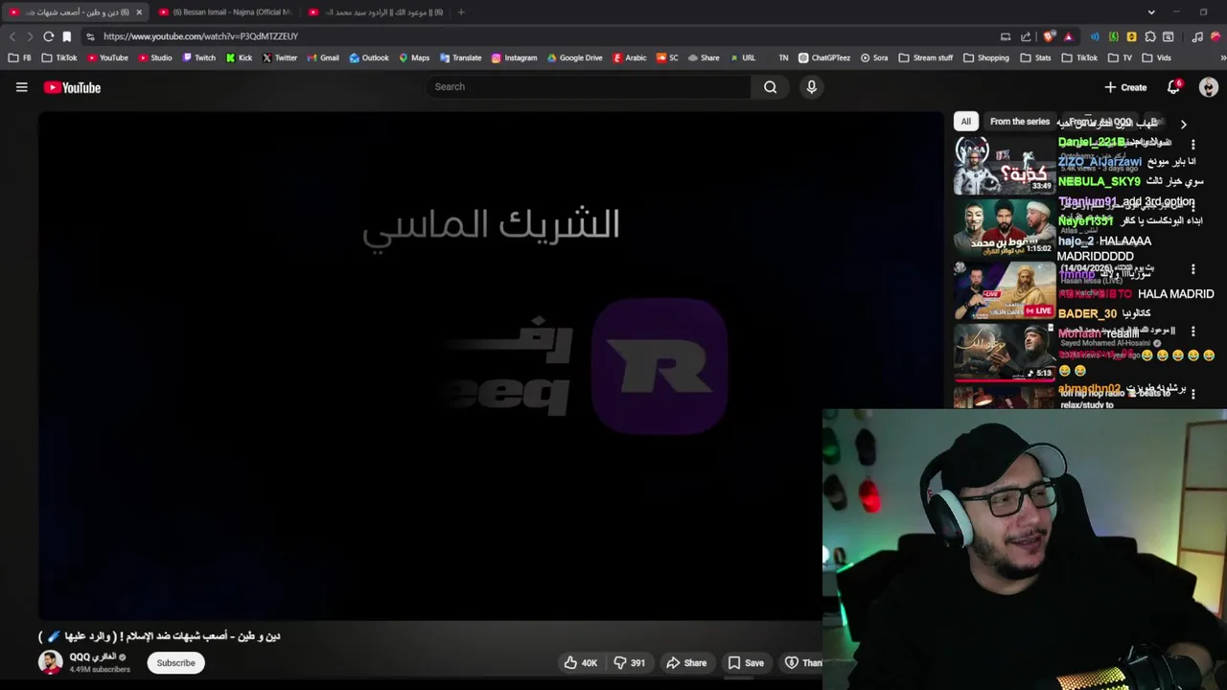This screenshot has width=1227, height=690.
Task: Open the music note media control icon
Action: tap(1197, 36)
